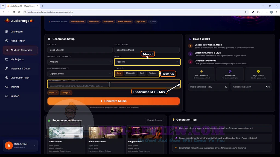Select the Moderate tempo option

pos(130,73)
